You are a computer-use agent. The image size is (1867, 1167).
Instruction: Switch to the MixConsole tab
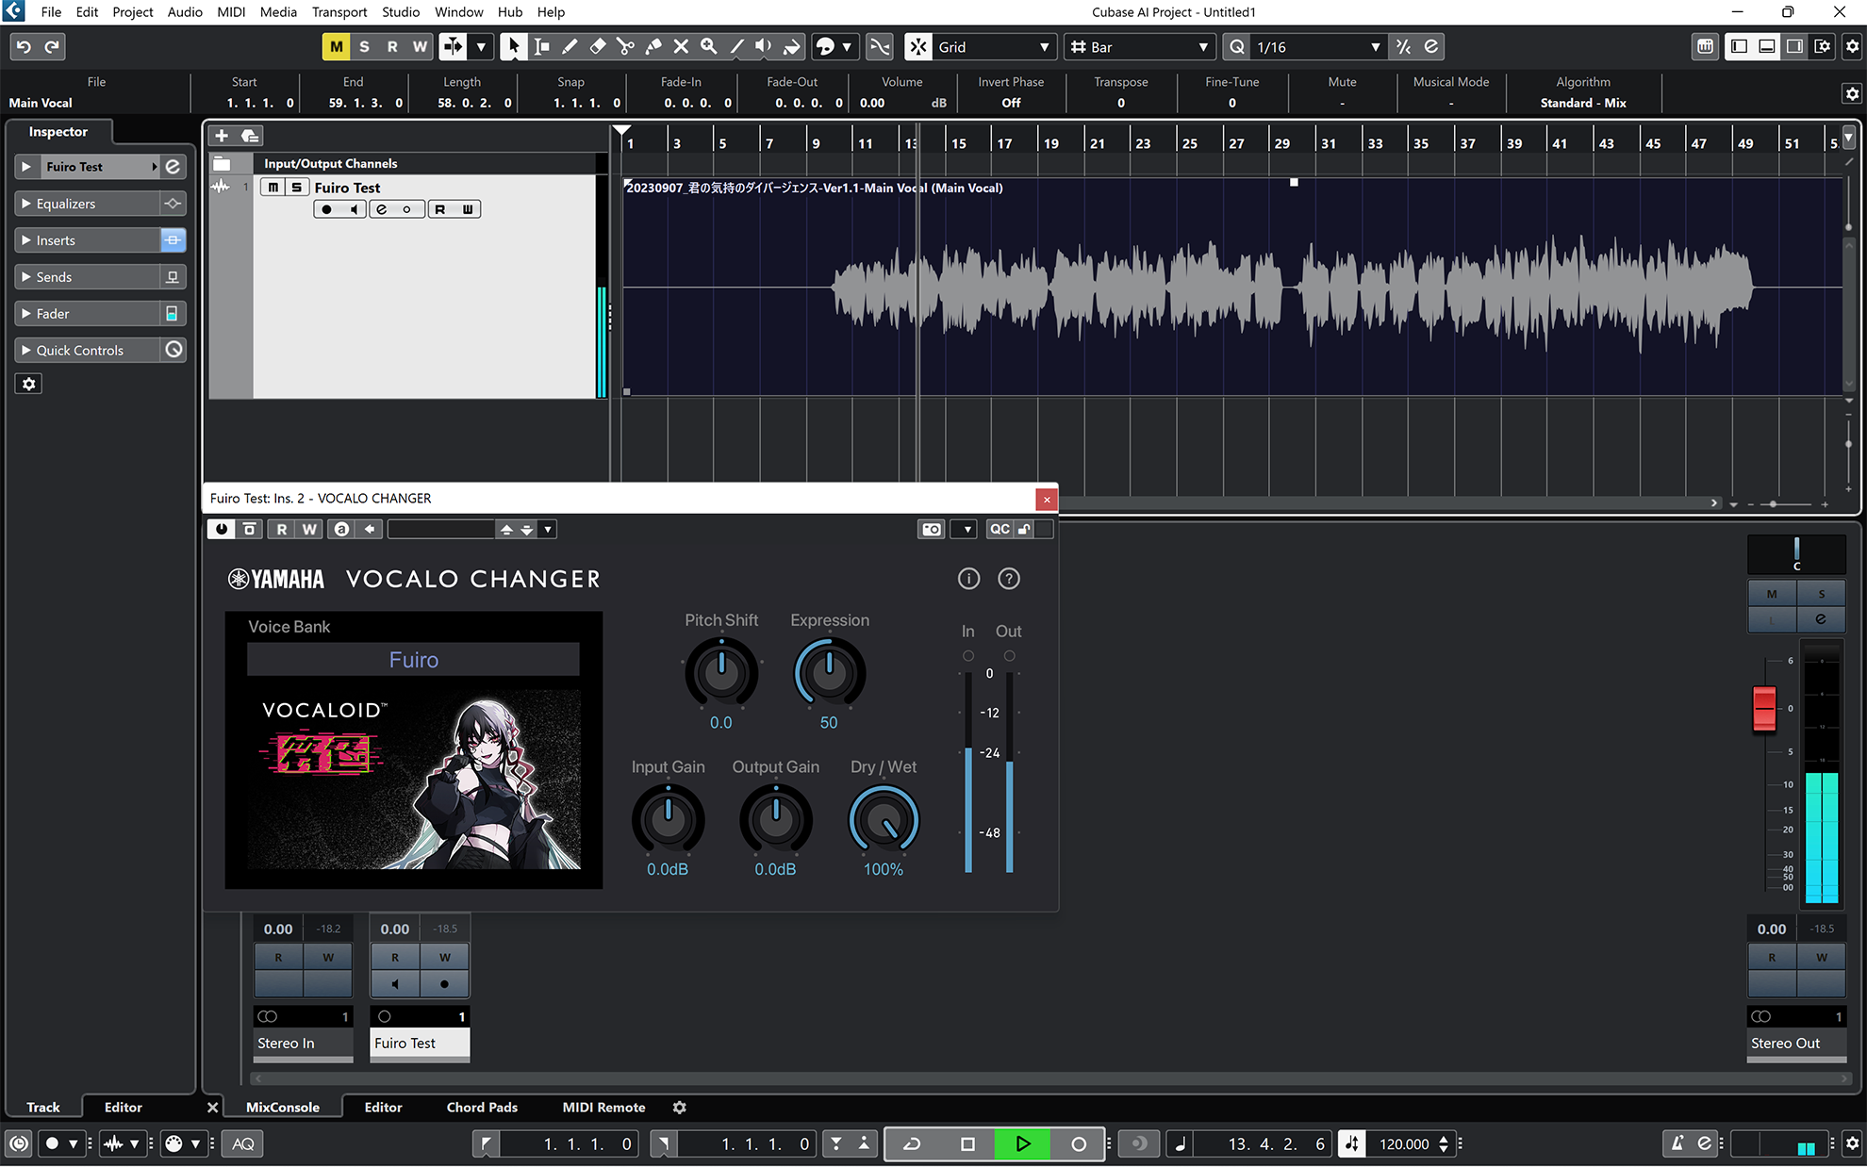pos(282,1107)
